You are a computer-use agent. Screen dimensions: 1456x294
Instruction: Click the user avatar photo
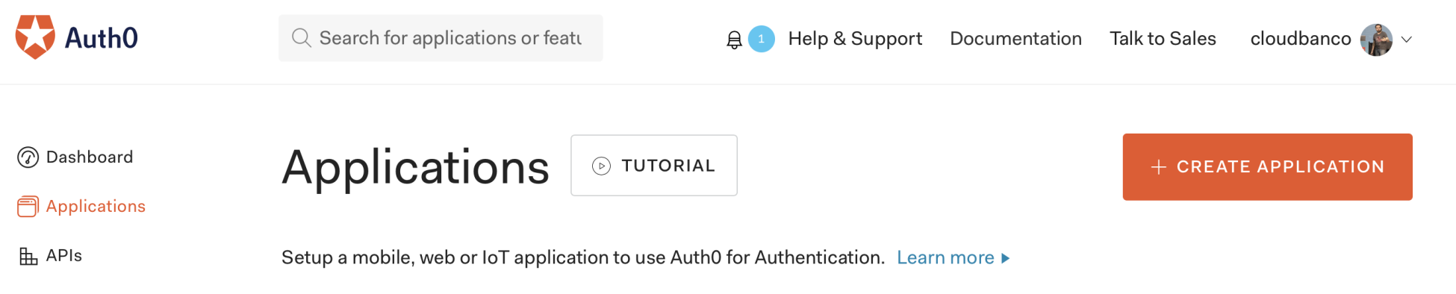pos(1376,40)
